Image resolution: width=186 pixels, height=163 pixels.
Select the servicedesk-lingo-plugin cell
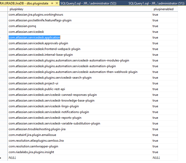point(80,106)
